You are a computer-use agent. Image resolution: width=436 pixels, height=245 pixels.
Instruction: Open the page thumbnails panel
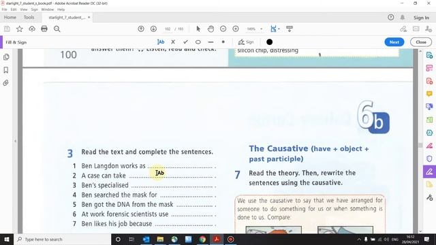[x=6, y=57]
